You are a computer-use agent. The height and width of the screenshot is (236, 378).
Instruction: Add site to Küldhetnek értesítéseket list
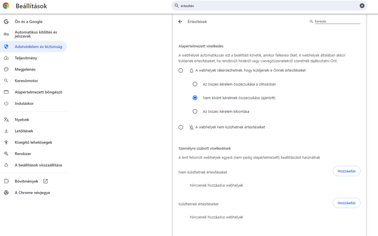346,203
